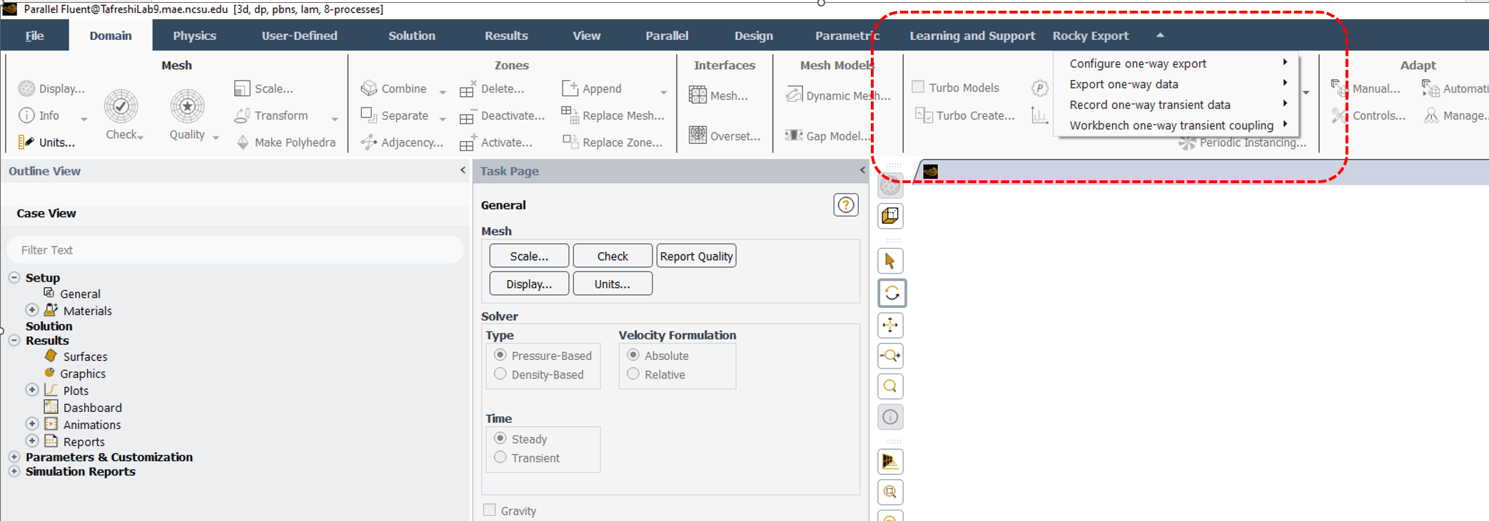Click the mesh Info icon in the ribbon
Image resolution: width=1489 pixels, height=521 pixels.
pos(26,115)
